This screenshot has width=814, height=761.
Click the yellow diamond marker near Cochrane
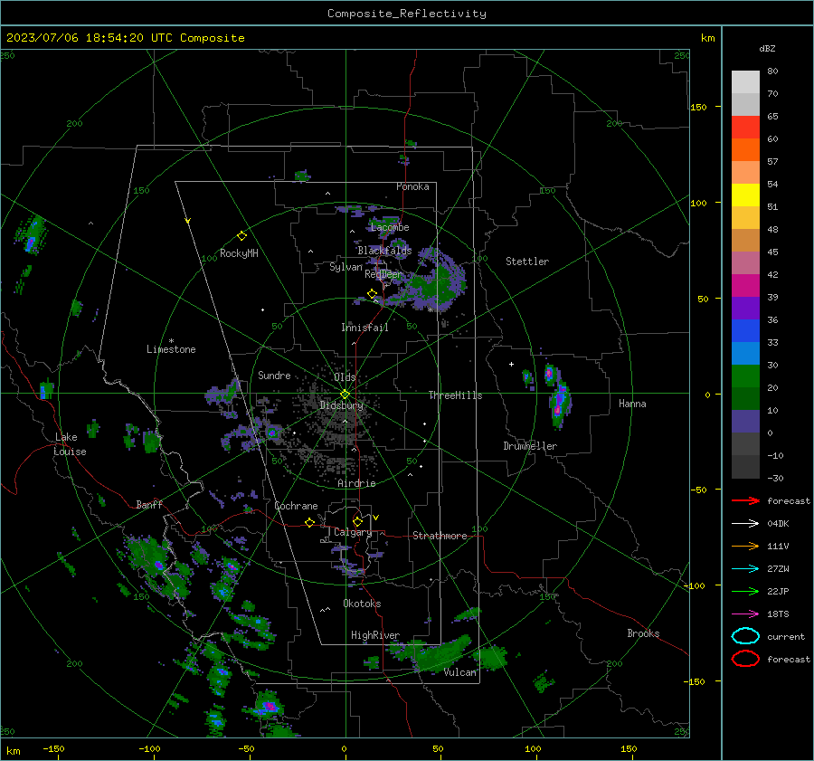coord(309,522)
